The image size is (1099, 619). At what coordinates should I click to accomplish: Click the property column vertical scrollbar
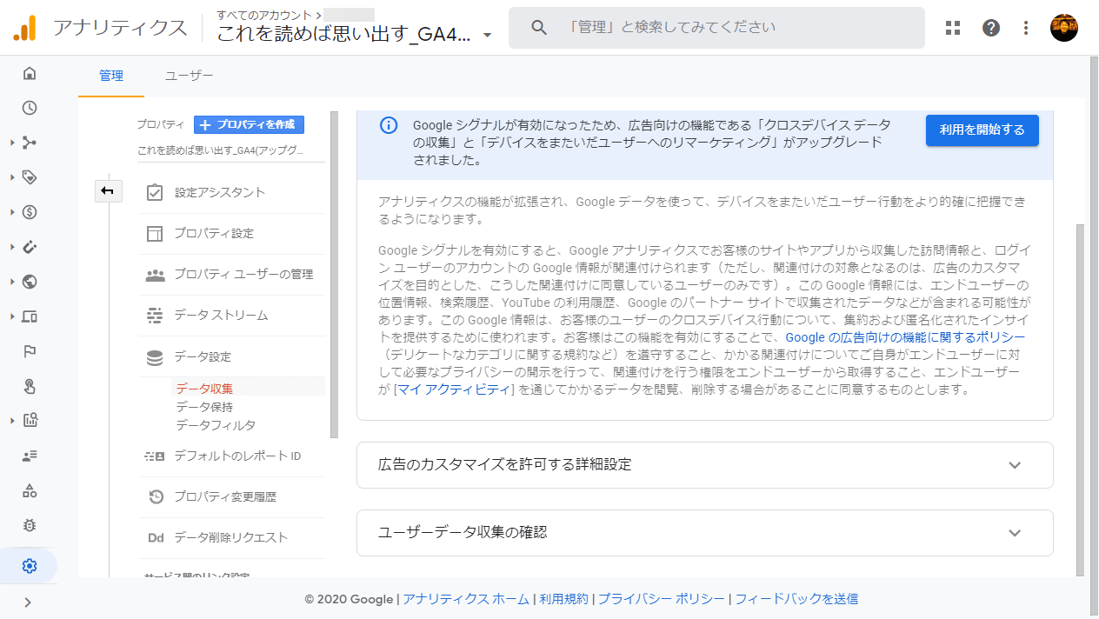[x=335, y=274]
